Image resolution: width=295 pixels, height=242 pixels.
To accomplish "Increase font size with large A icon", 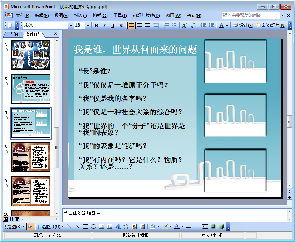I will coord(184,26).
